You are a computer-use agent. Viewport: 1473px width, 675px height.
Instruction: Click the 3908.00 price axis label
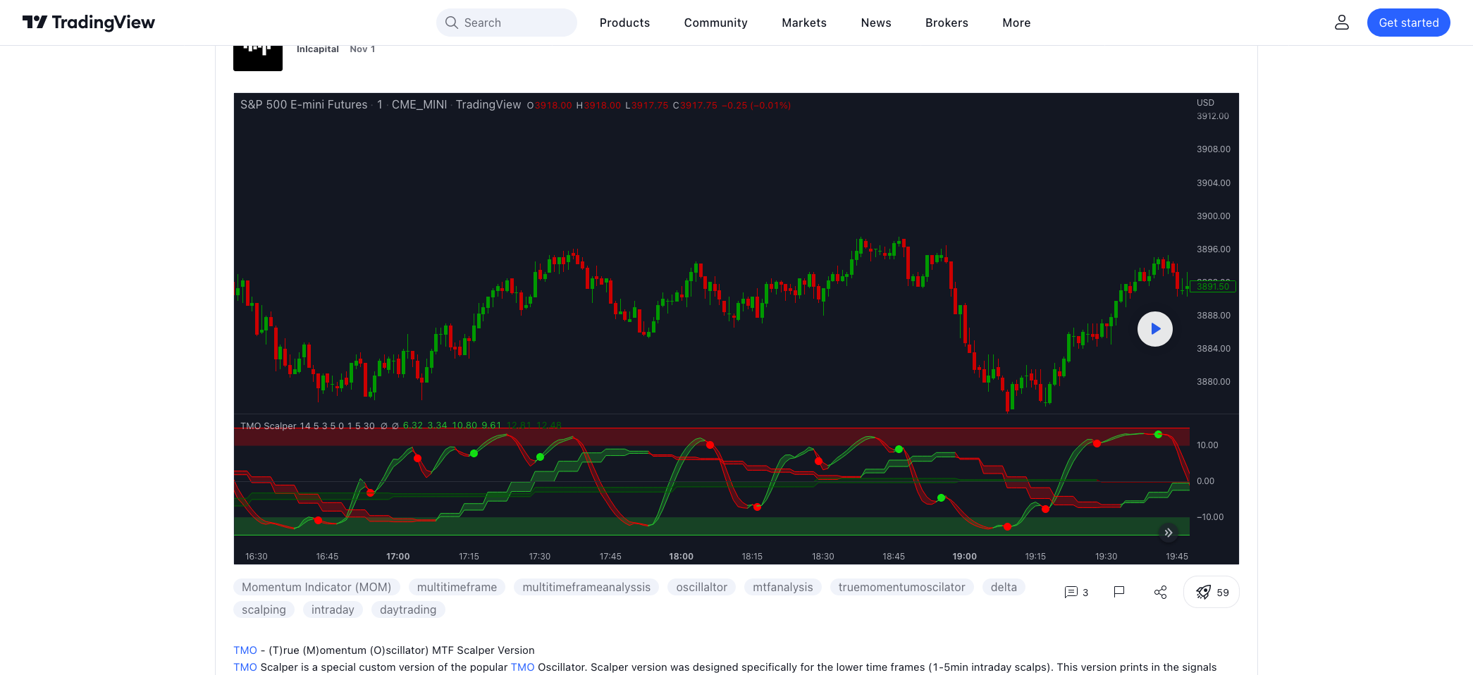pos(1214,149)
